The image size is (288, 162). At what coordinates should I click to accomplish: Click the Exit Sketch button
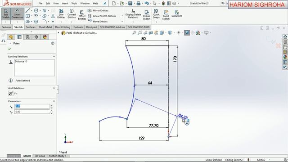[6, 14]
